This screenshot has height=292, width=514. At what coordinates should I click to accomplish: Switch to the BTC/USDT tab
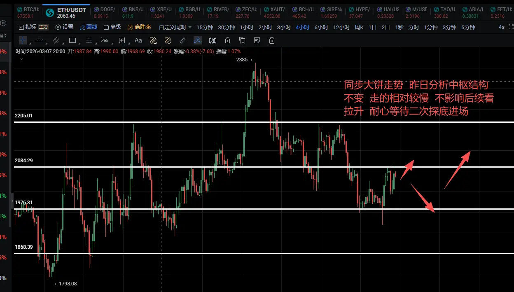tap(27, 12)
